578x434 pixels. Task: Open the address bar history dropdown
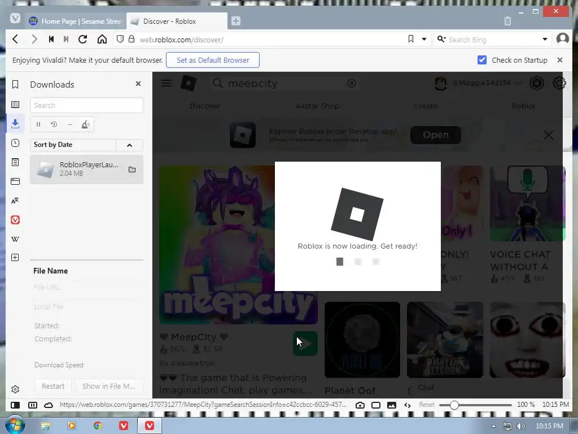[x=424, y=39]
